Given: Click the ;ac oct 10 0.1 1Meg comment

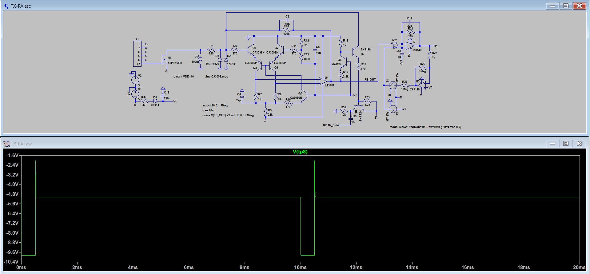Looking at the screenshot, I should click(214, 105).
